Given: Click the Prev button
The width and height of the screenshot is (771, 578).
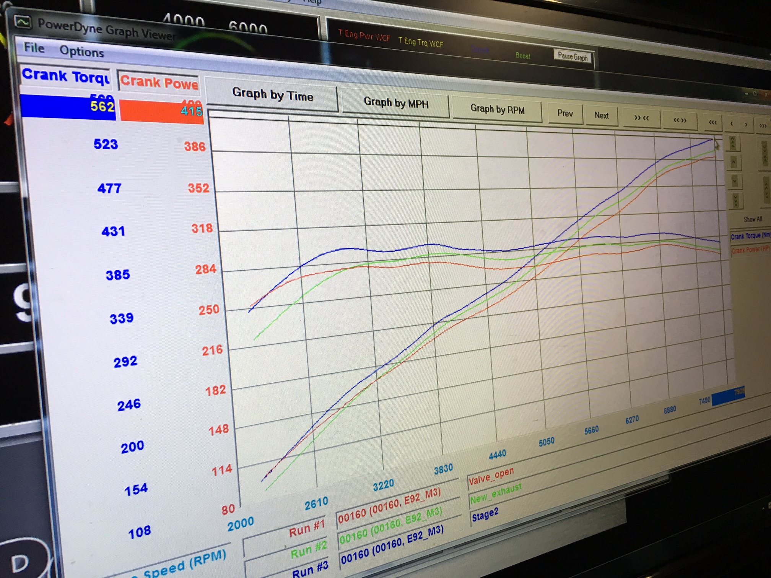Looking at the screenshot, I should pos(565,114).
